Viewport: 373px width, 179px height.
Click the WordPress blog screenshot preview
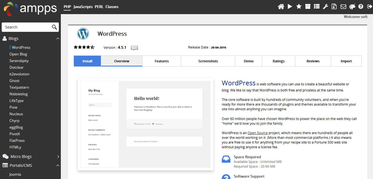click(x=146, y=124)
